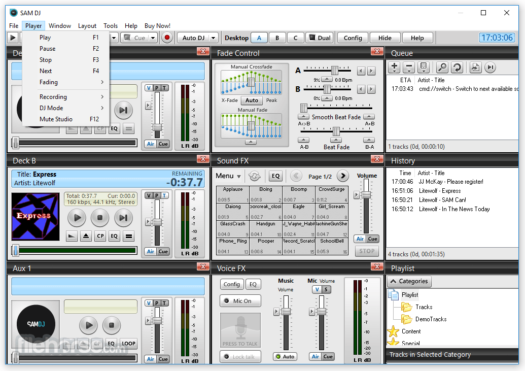
Task: Click the toolbar play button
Action: click(13, 38)
